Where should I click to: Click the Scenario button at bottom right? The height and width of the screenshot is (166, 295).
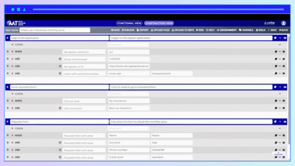click(278, 154)
